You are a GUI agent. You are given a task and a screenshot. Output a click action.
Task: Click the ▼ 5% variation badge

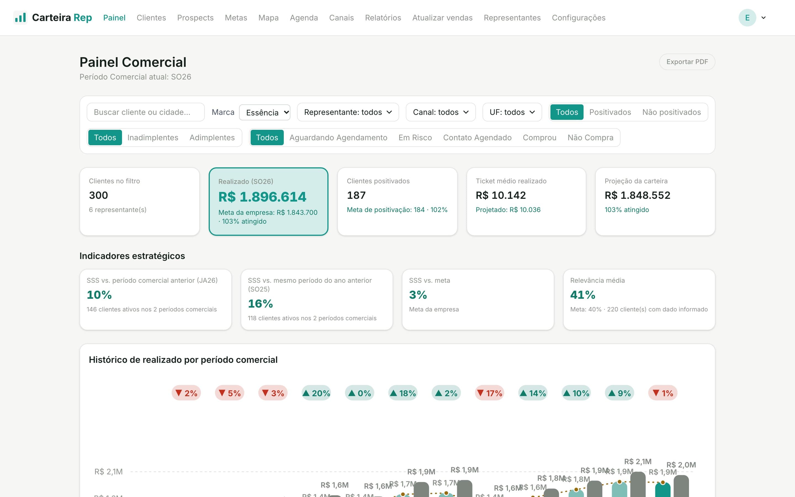pyautogui.click(x=230, y=393)
